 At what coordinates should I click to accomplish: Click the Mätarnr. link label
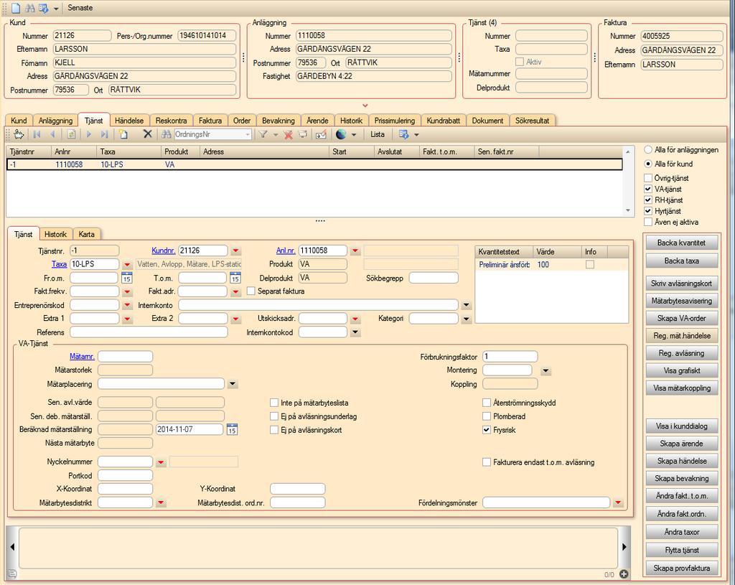pyautogui.click(x=82, y=357)
